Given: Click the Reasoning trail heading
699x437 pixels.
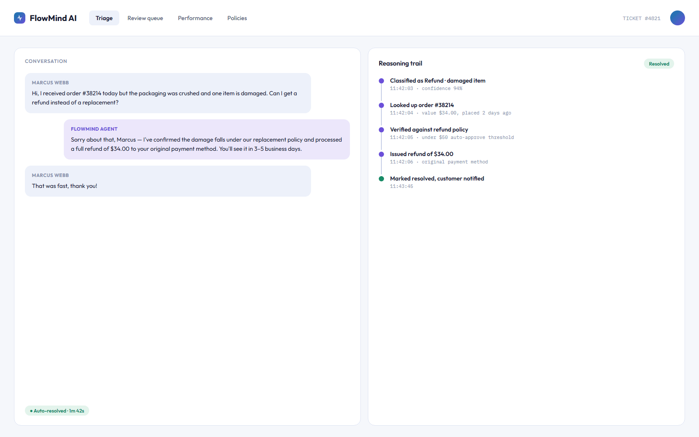Looking at the screenshot, I should click(401, 63).
